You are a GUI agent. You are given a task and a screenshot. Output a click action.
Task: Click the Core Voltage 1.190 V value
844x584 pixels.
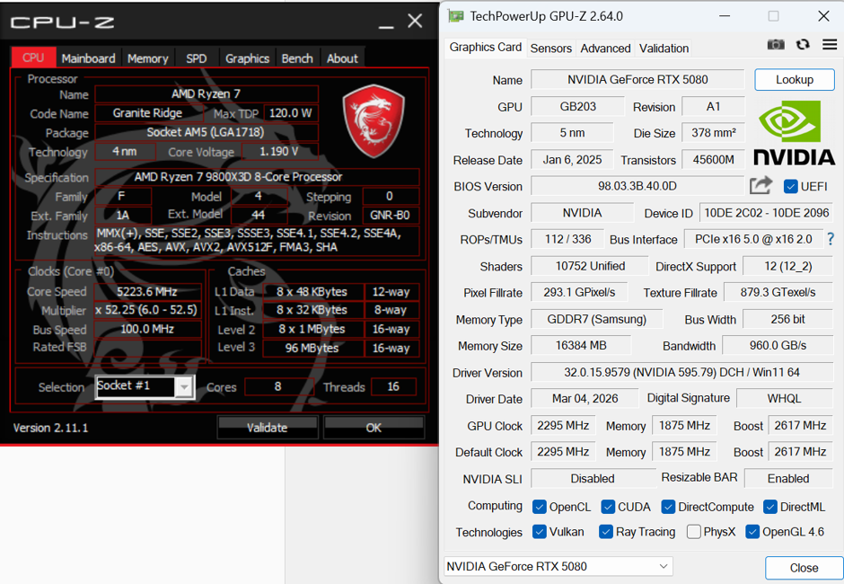279,151
